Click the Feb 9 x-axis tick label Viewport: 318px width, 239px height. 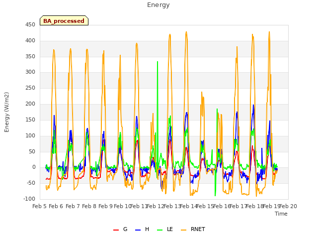coord(106,206)
